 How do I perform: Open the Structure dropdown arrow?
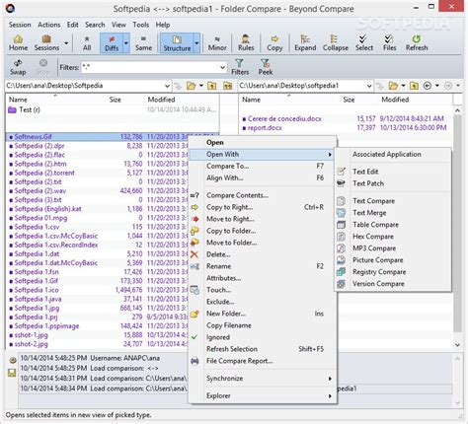[196, 43]
